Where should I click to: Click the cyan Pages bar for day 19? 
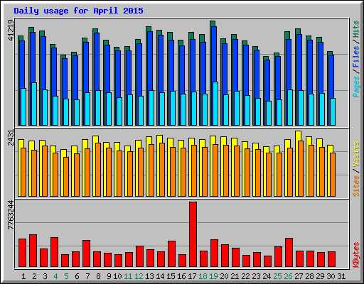pyautogui.click(x=215, y=104)
